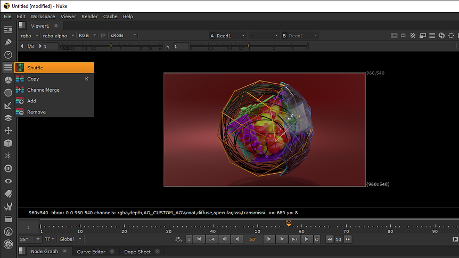Open the bottom Air nodes circular icon
The image size is (459, 258).
8,244
